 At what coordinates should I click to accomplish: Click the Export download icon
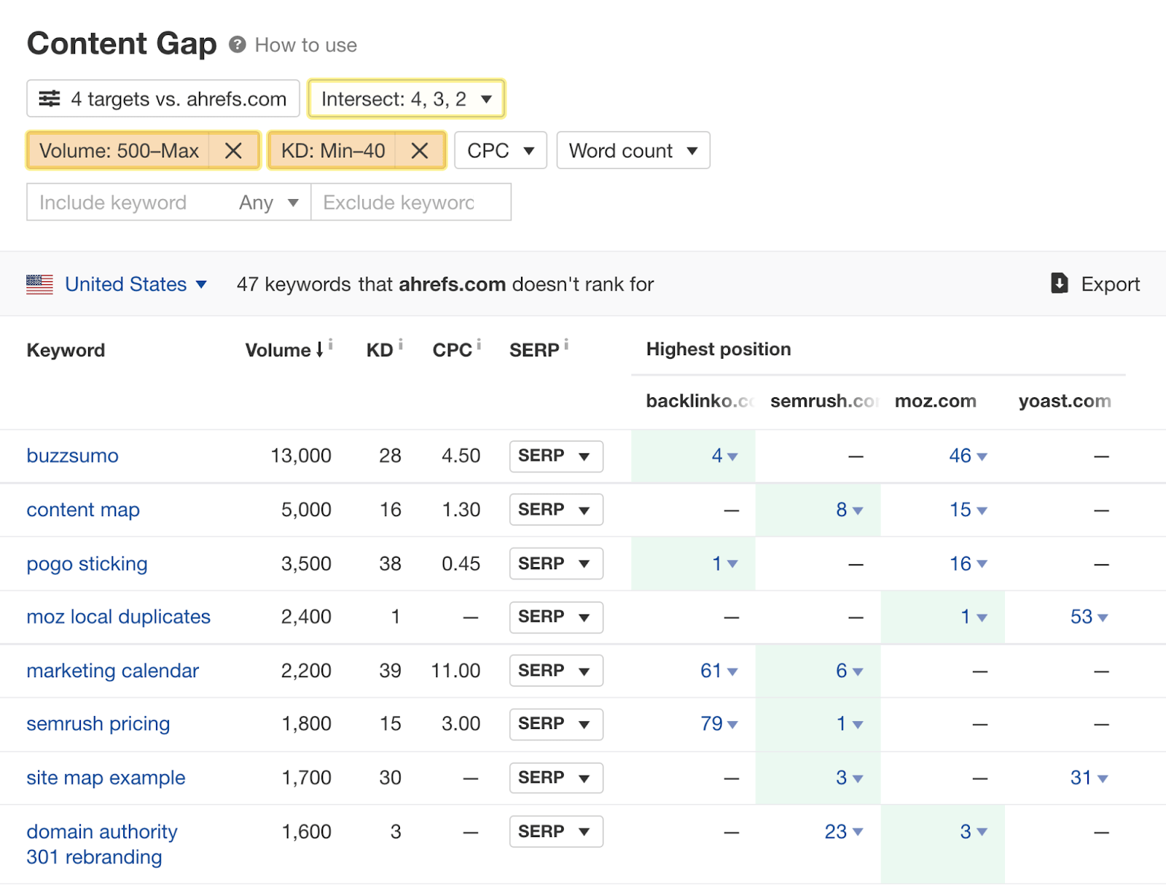coord(1059,284)
